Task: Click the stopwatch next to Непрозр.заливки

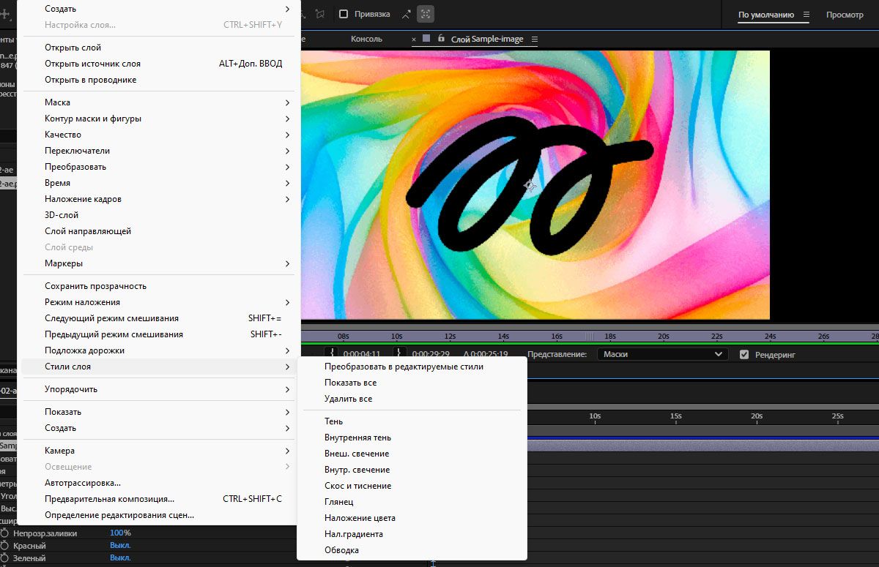Action: pos(4,533)
